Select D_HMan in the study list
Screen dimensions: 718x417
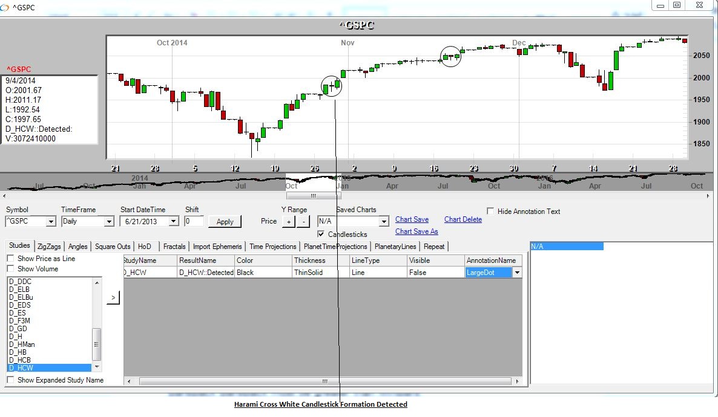[22, 344]
